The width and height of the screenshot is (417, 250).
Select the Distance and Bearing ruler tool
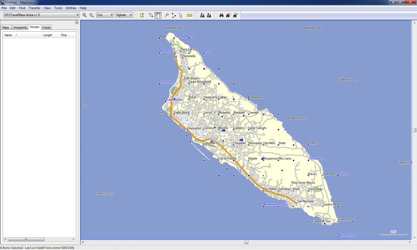tap(189, 15)
